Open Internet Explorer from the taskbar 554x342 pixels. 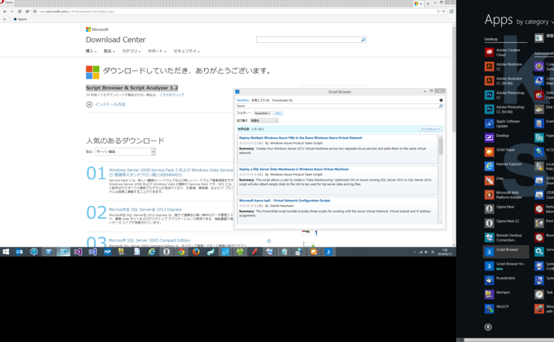[152, 252]
